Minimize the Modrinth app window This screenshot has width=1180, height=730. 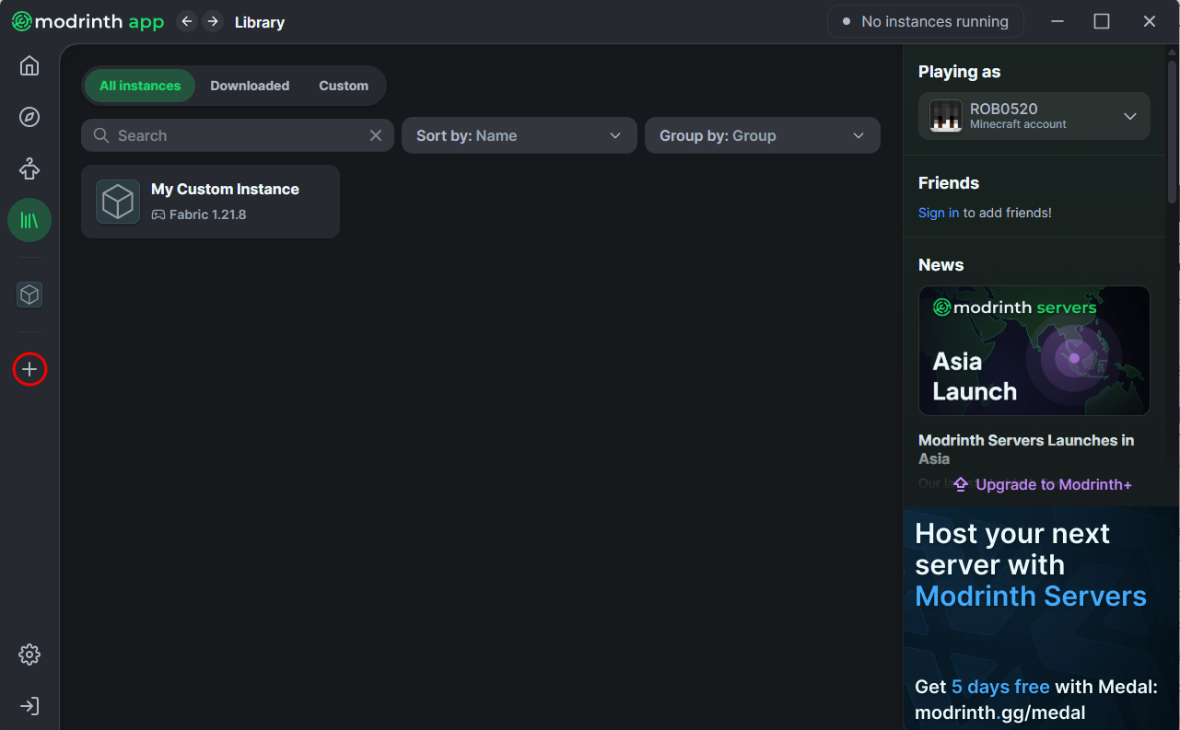(1057, 21)
